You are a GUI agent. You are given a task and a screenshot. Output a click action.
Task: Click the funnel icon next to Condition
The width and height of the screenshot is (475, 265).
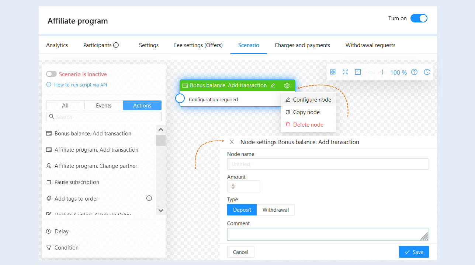pyautogui.click(x=49, y=248)
